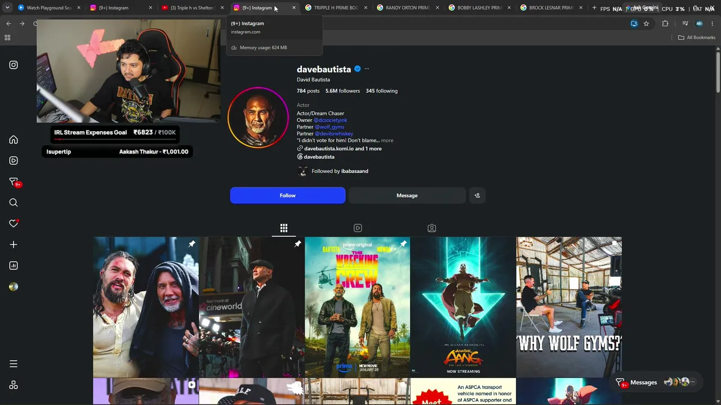Click the Message button
Viewport: 721px width, 405px height.
(407, 195)
